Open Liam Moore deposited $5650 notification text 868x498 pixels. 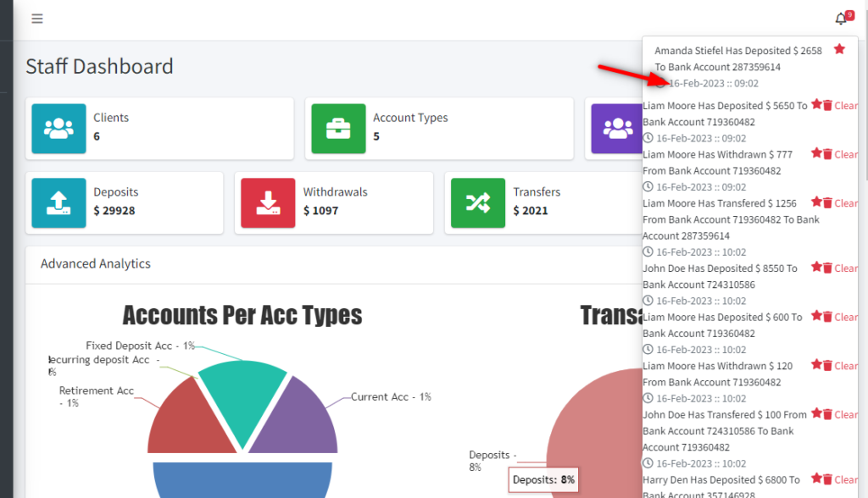point(726,113)
